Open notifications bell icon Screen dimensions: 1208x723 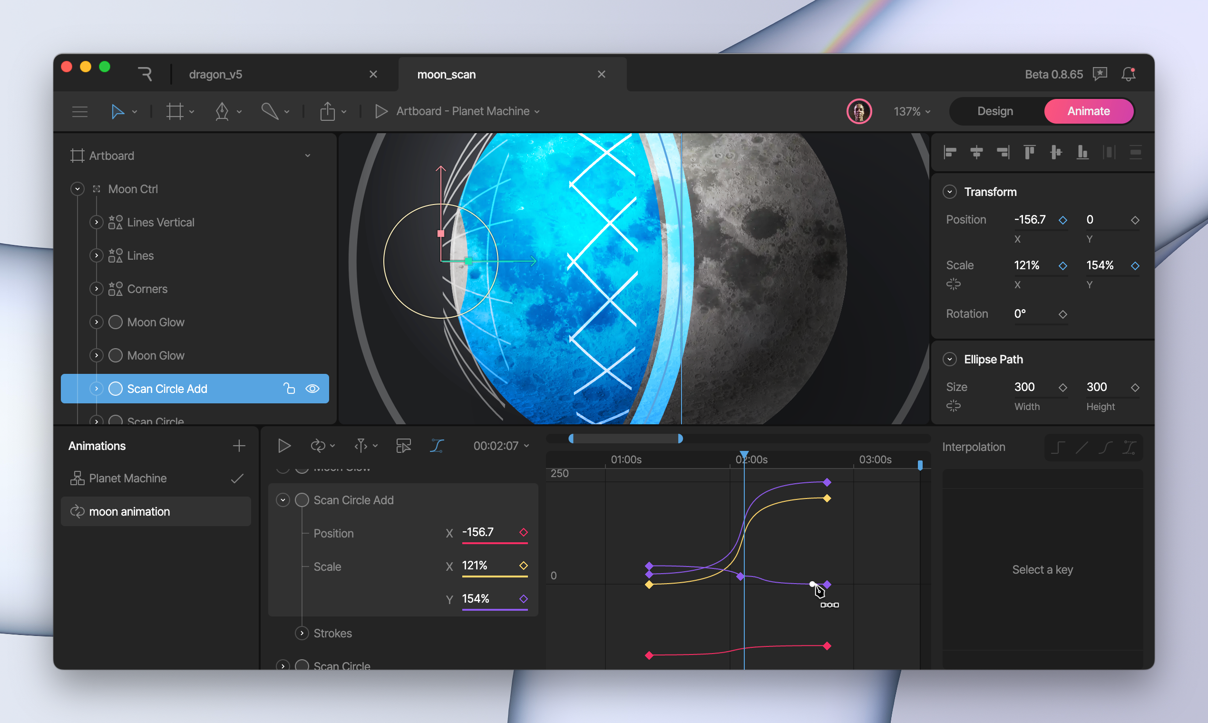click(x=1129, y=74)
